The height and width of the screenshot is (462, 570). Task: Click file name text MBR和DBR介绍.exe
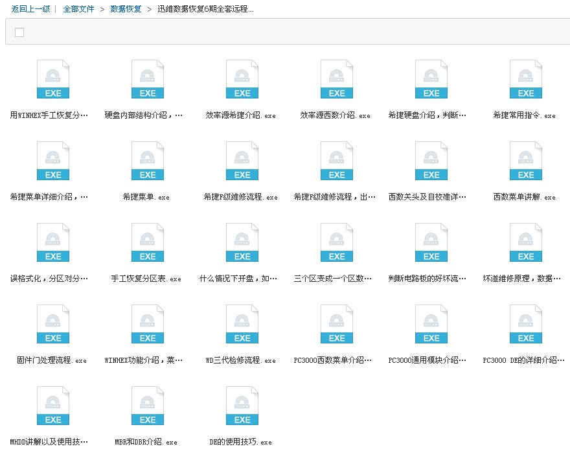(x=146, y=442)
